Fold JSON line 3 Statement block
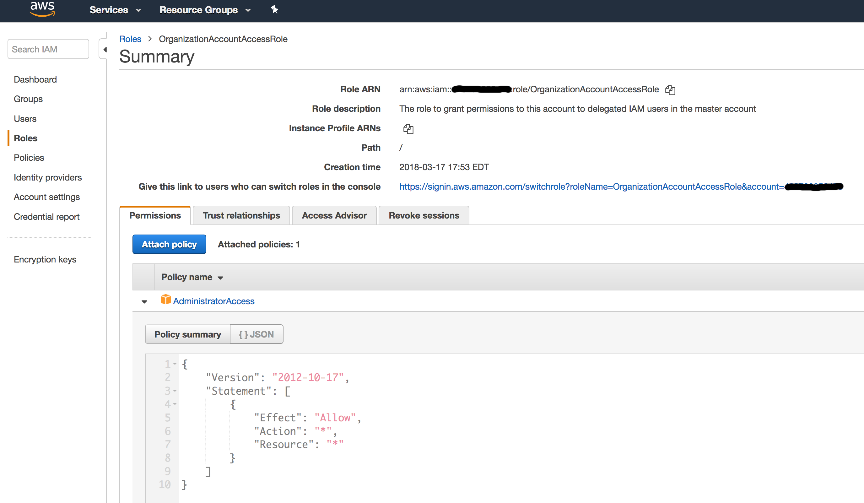Viewport: 864px width, 503px height. coord(175,391)
